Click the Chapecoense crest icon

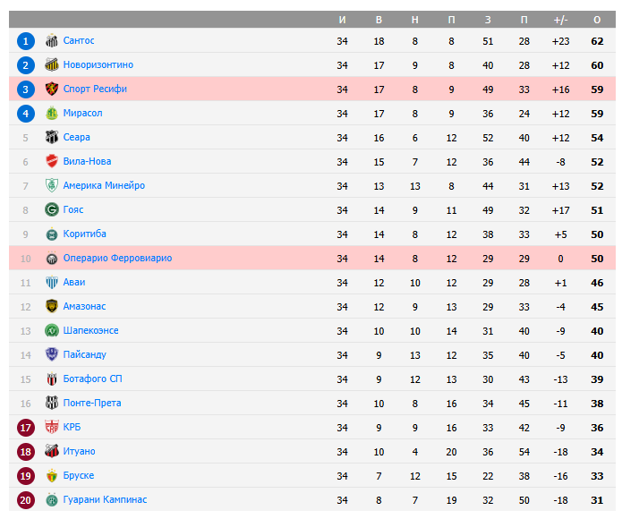51,331
